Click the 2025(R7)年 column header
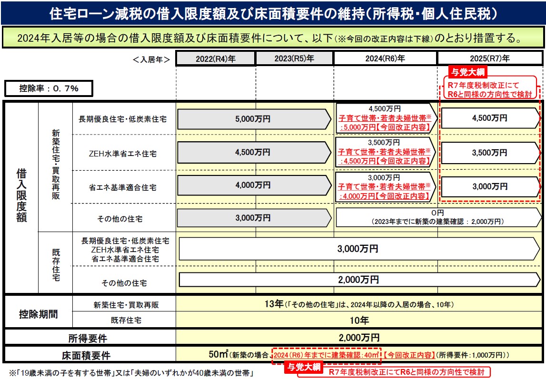Screen dimensions: 546x379 (489, 58)
